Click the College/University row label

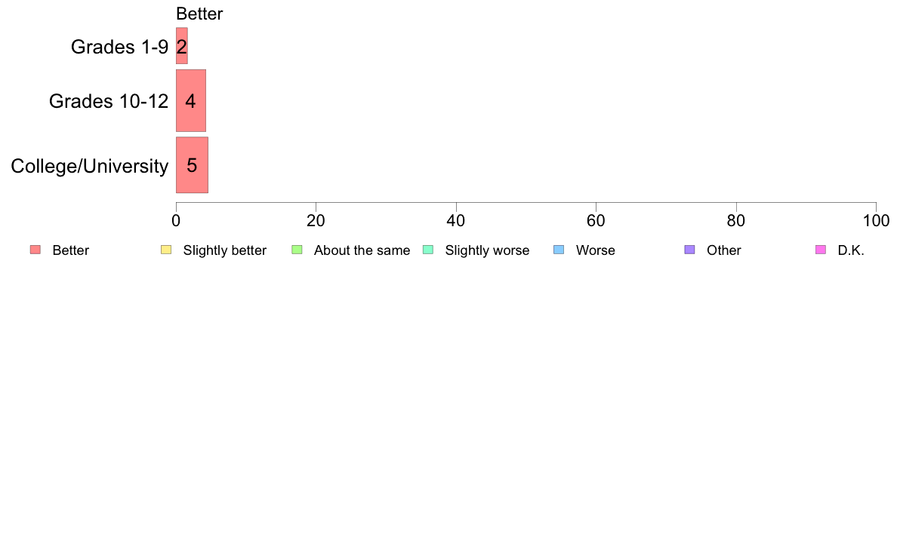point(90,167)
